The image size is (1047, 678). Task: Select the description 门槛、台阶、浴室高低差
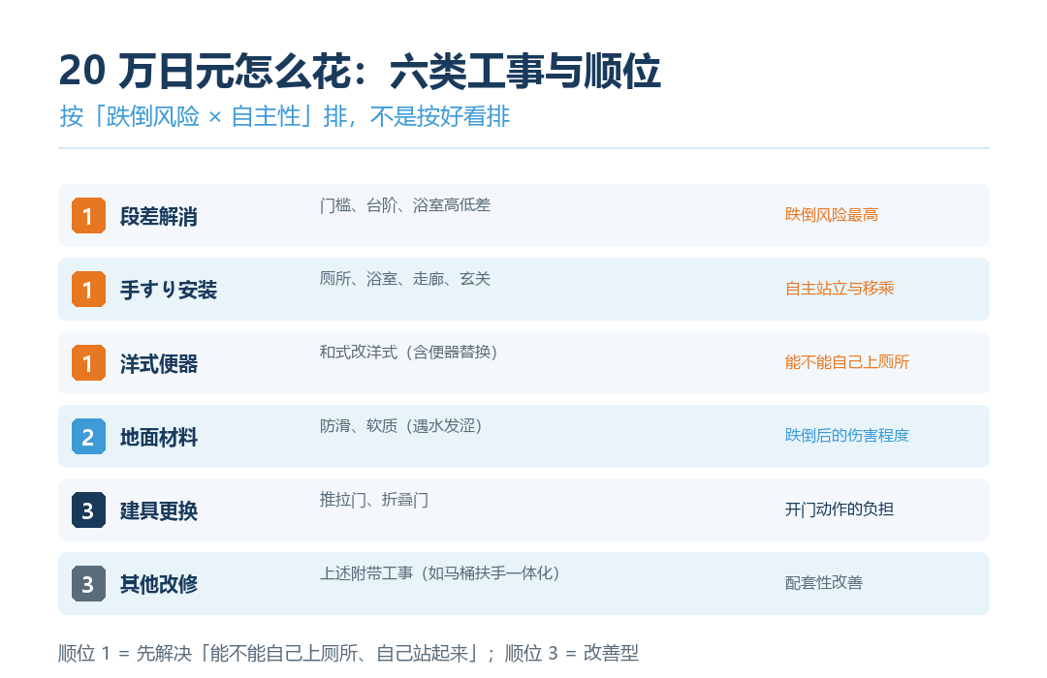405,205
